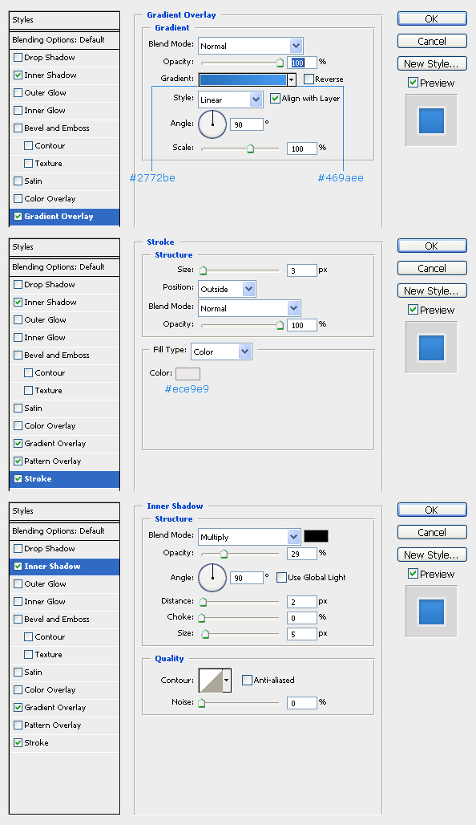Viewport: 476px width, 825px height.
Task: Open the Multiply Blend Mode dropdown
Action: [249, 537]
